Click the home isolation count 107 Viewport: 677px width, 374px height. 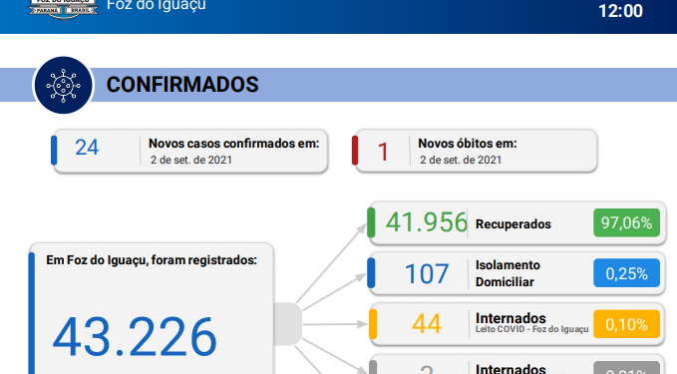427,274
